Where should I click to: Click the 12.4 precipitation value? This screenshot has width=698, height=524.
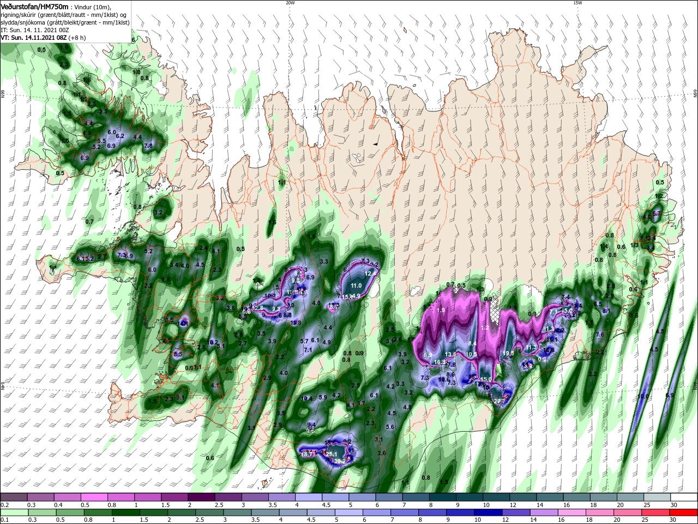pyautogui.click(x=370, y=273)
